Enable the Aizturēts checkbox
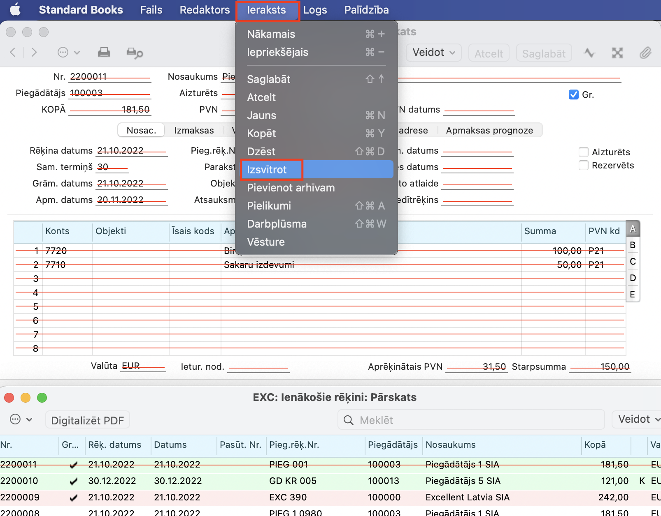Image resolution: width=661 pixels, height=516 pixels. click(x=583, y=152)
